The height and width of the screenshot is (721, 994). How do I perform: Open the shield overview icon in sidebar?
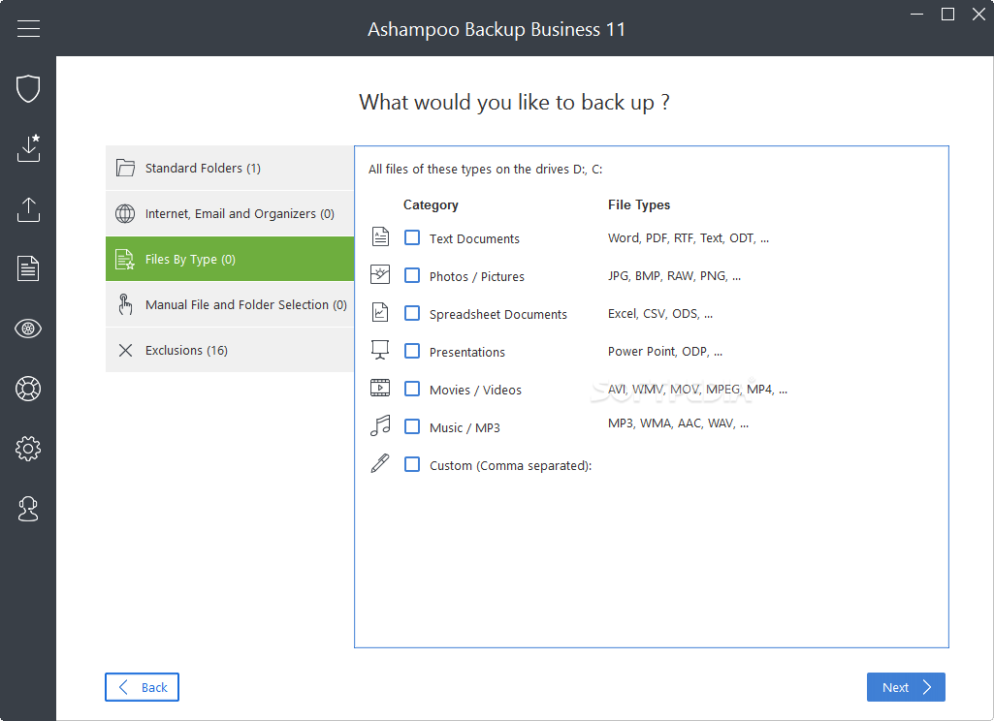click(28, 88)
